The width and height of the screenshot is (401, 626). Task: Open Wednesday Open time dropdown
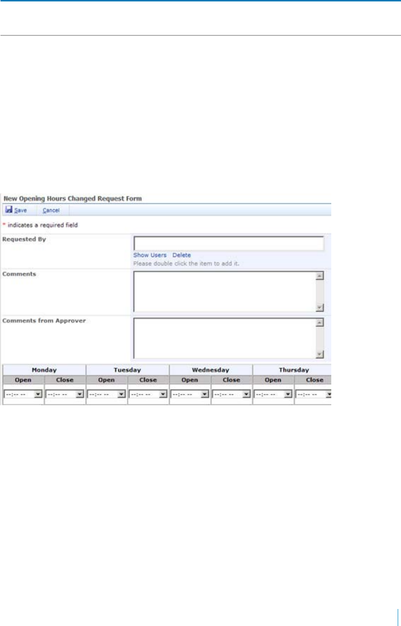(x=190, y=394)
